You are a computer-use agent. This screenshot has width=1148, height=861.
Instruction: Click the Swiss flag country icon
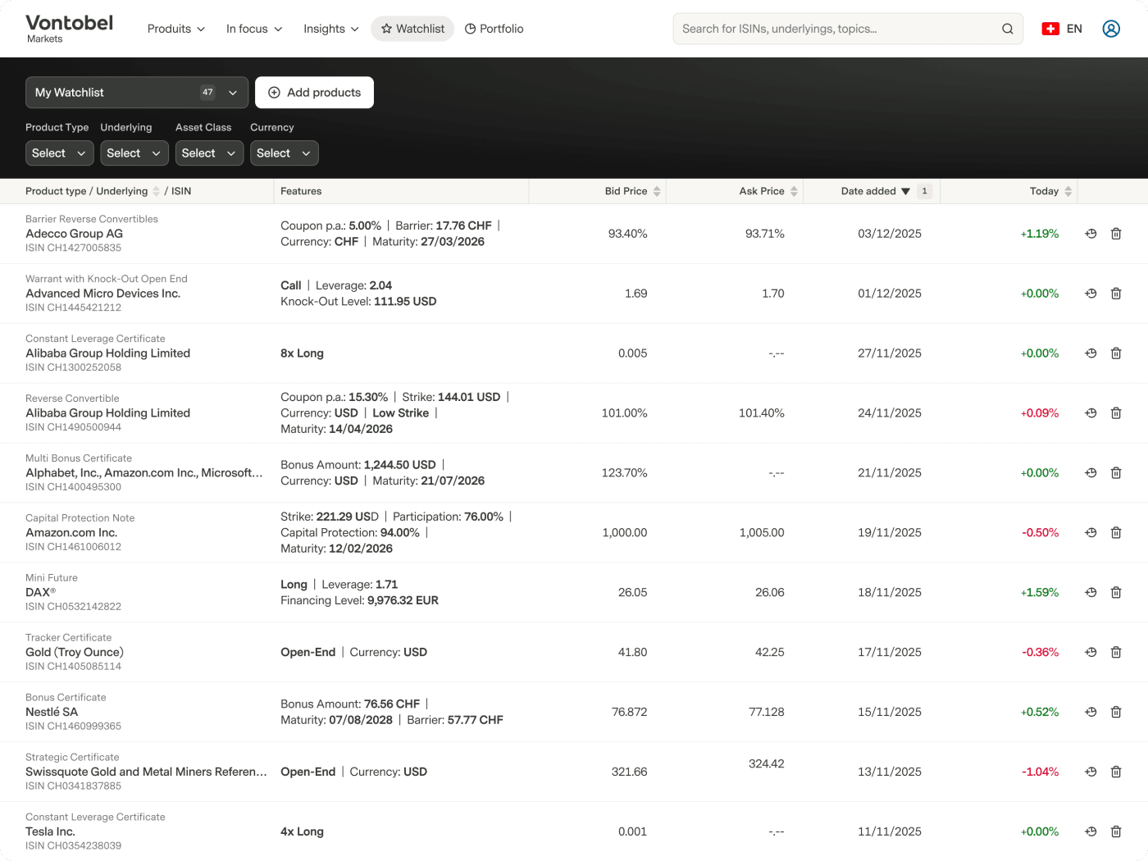[x=1050, y=29]
